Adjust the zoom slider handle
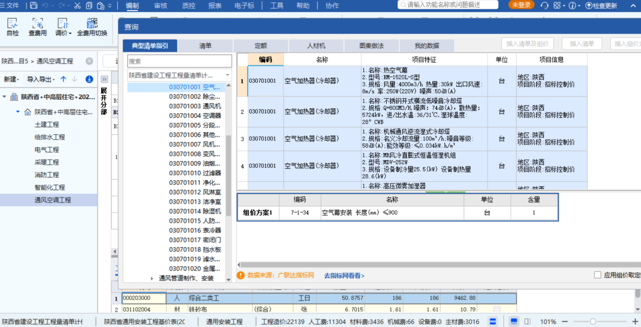Image resolution: width=641 pixels, height=327 pixels. (593, 321)
